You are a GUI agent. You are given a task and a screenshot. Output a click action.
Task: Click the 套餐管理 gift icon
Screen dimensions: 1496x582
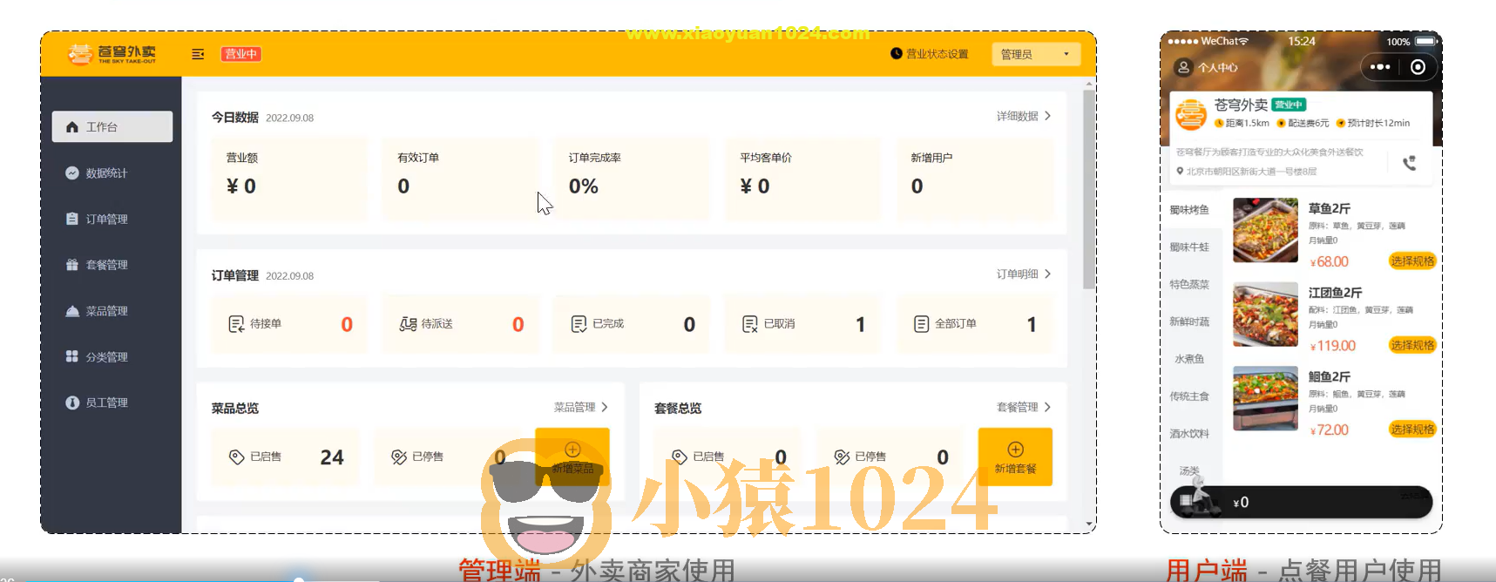pos(72,265)
